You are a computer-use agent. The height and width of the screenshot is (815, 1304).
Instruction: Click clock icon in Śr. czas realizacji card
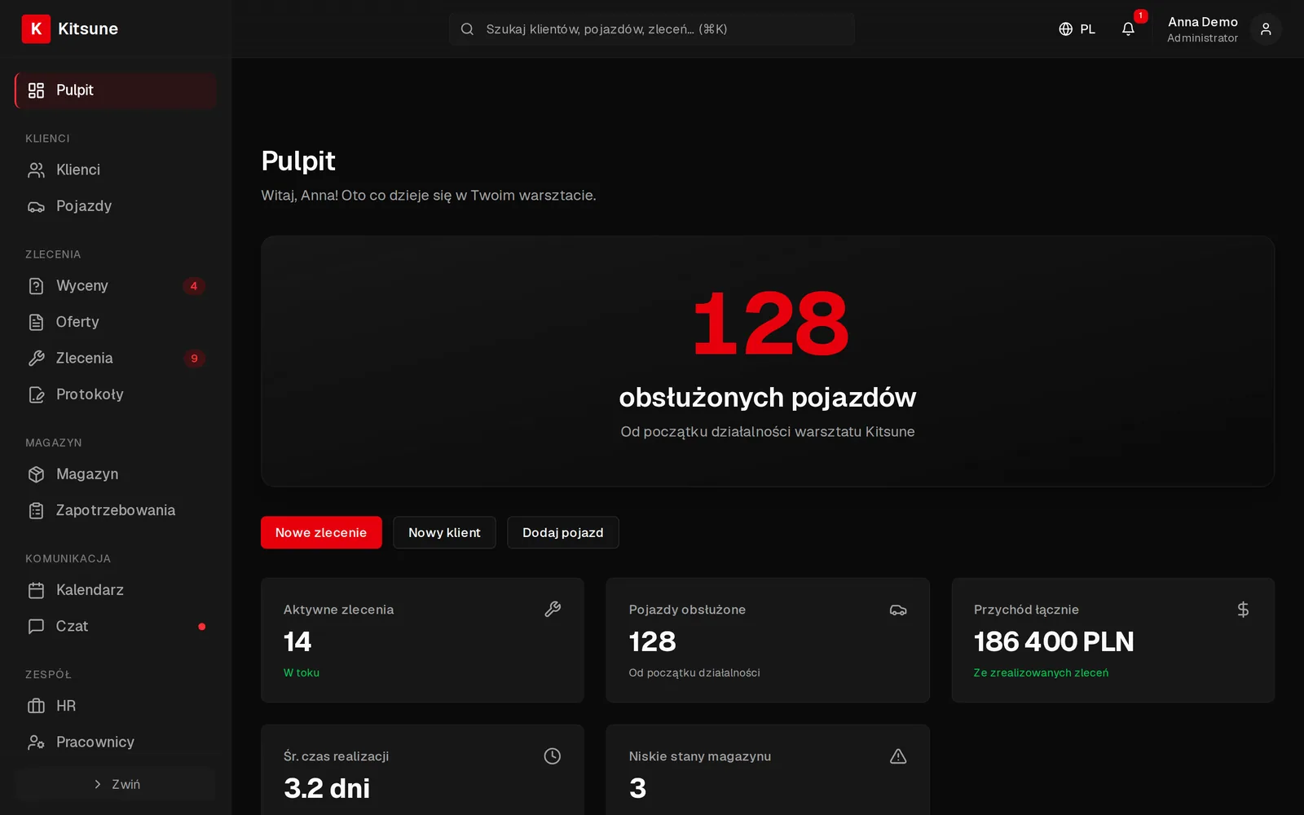553,756
